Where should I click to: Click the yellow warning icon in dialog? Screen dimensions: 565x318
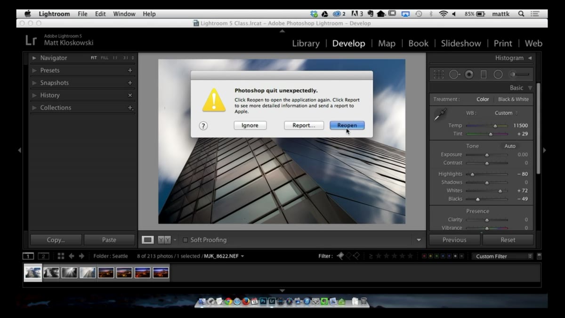click(x=214, y=100)
